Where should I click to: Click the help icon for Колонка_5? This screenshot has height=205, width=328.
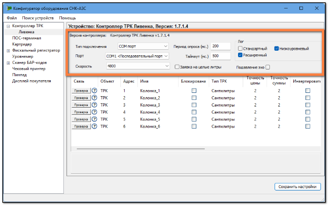(x=94, y=119)
